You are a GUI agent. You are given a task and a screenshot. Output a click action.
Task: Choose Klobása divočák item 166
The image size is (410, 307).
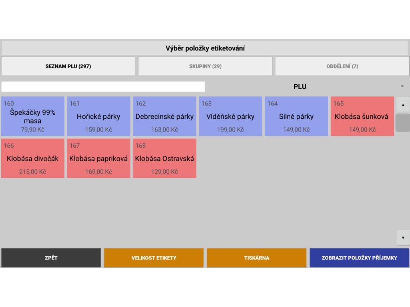click(x=32, y=158)
